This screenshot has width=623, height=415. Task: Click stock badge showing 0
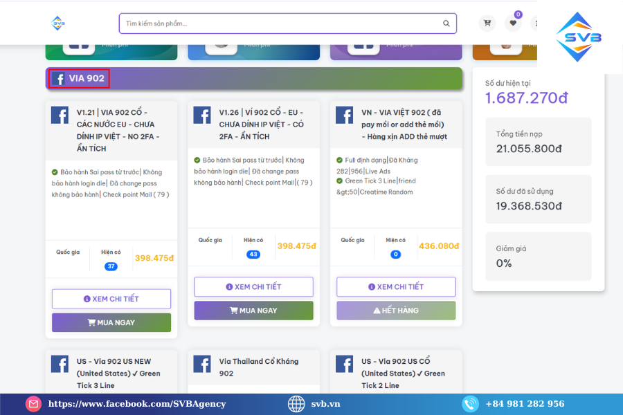pyautogui.click(x=395, y=255)
